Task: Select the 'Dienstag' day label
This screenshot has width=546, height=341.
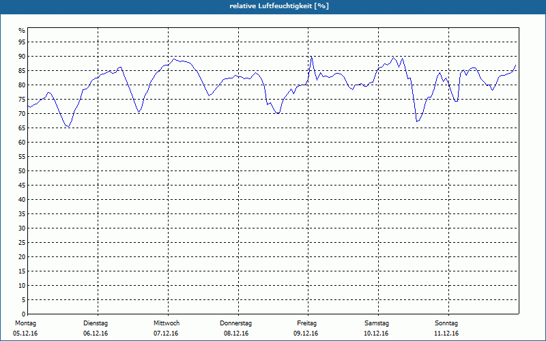Action: 96,323
